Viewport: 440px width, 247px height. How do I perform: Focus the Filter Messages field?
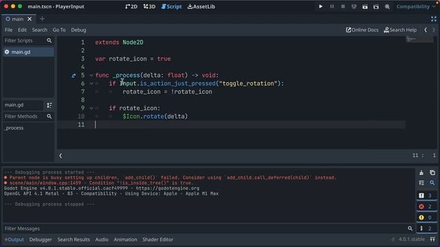(209, 228)
